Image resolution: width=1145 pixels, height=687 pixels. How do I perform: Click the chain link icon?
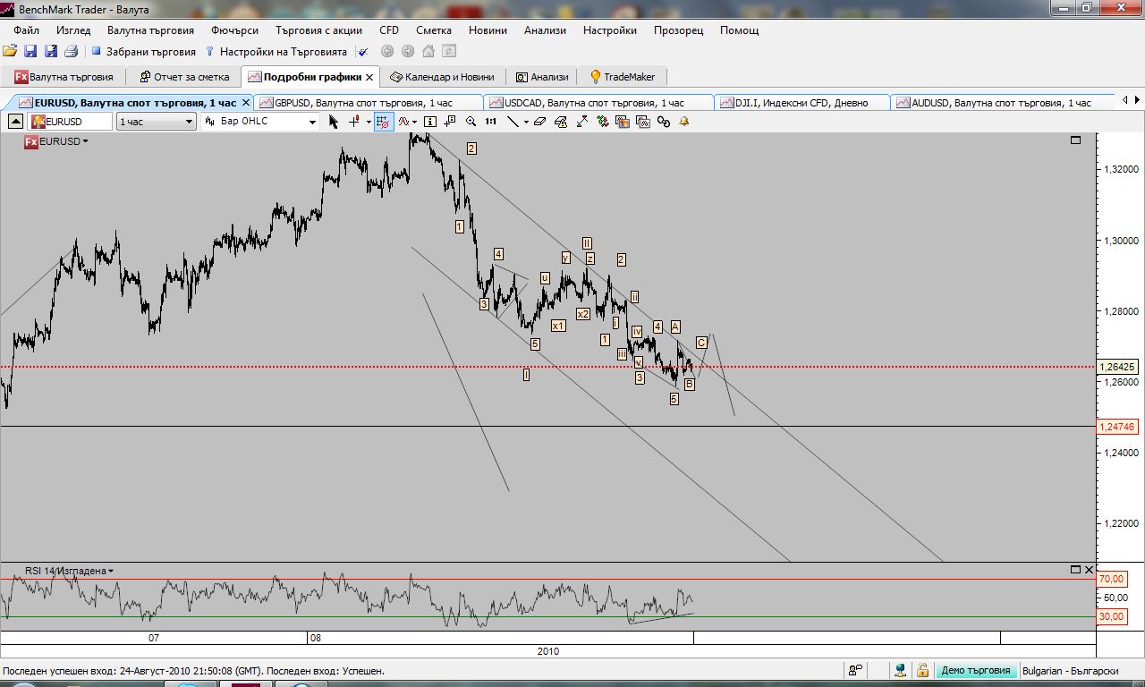pos(664,122)
